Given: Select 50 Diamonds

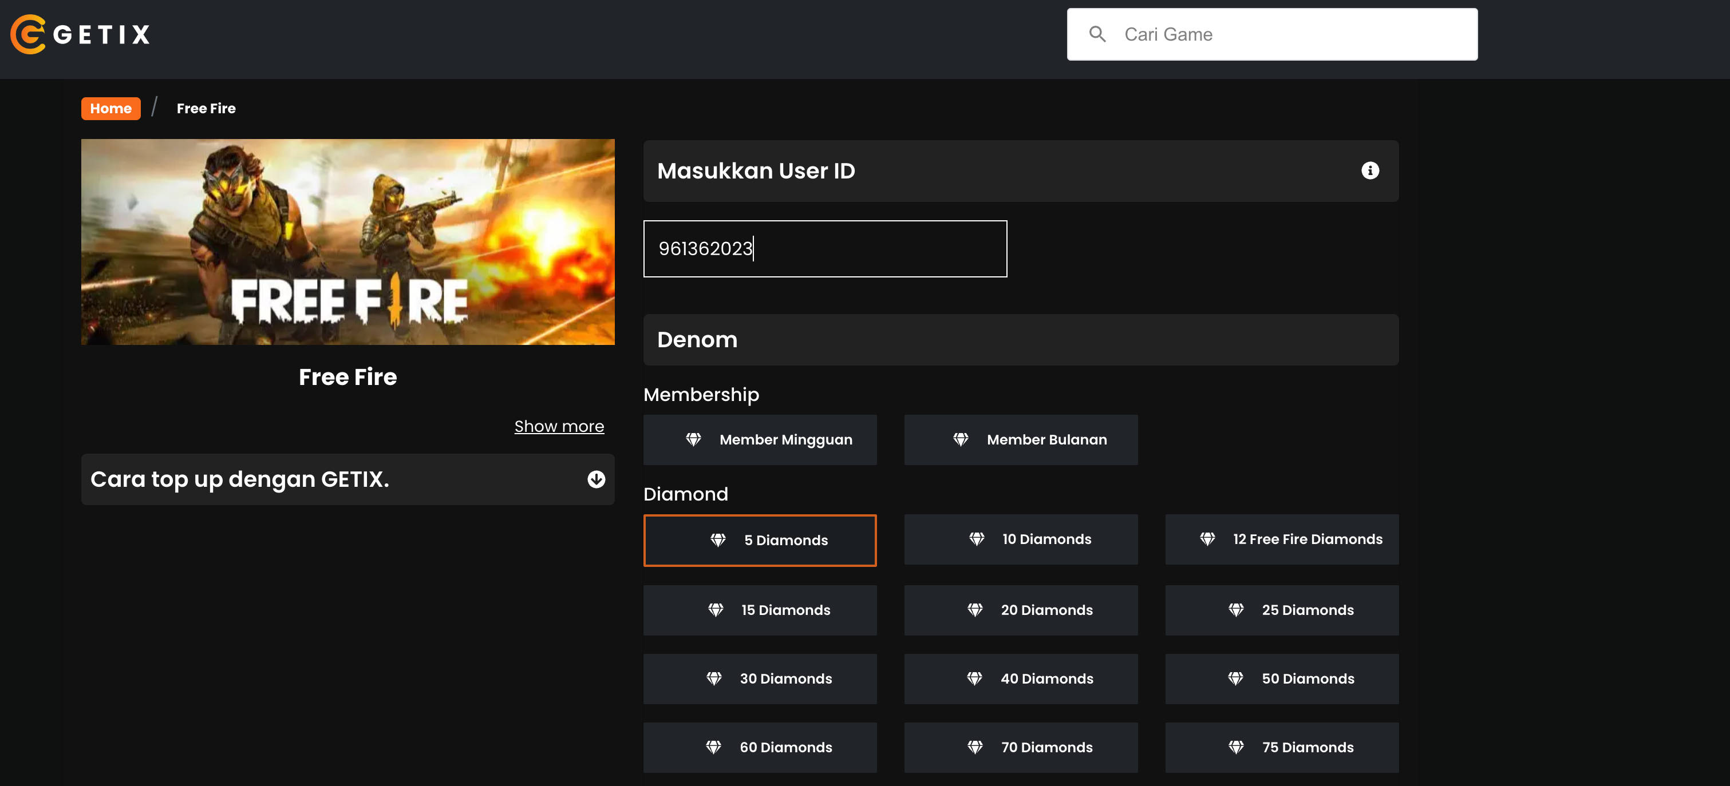Looking at the screenshot, I should point(1281,678).
